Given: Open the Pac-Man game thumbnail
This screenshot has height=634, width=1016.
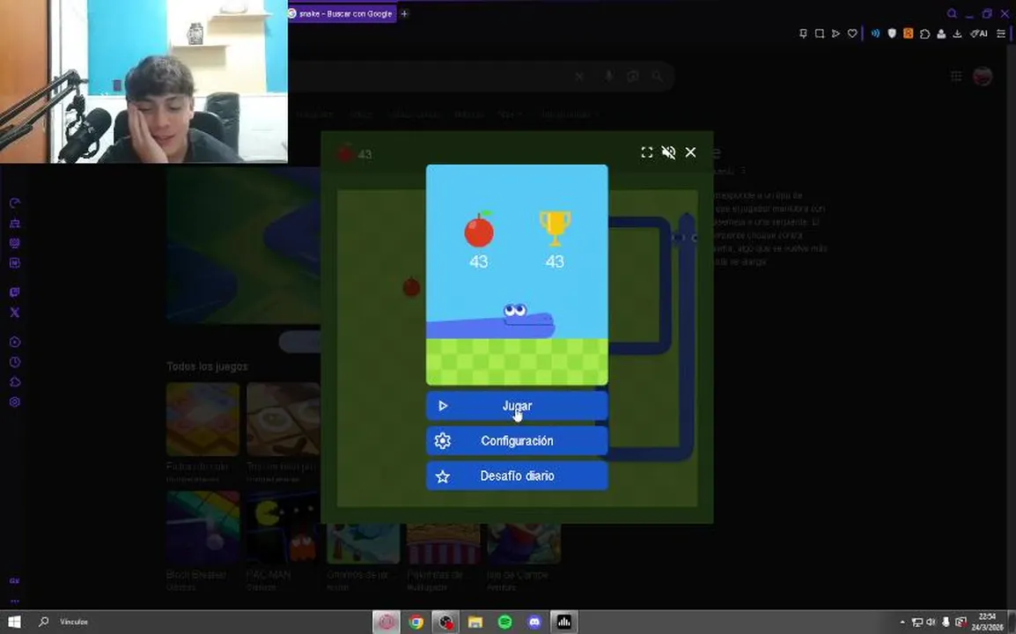Looking at the screenshot, I should click(x=283, y=527).
